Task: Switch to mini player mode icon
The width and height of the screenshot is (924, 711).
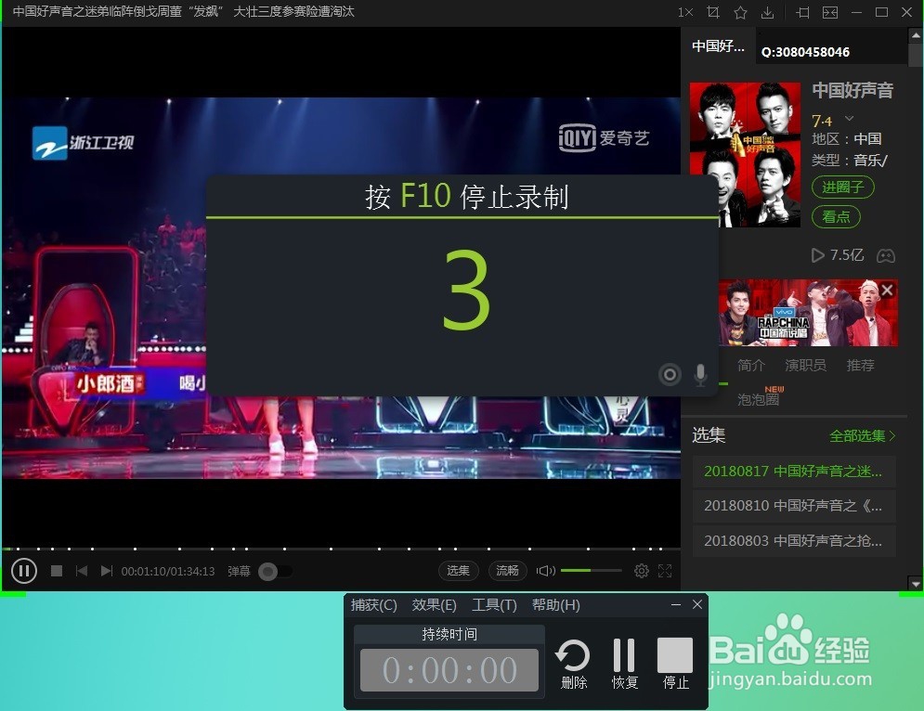Action: [x=830, y=12]
